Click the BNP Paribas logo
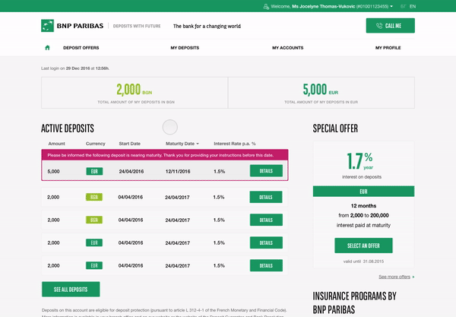This screenshot has height=317, width=456. click(72, 26)
